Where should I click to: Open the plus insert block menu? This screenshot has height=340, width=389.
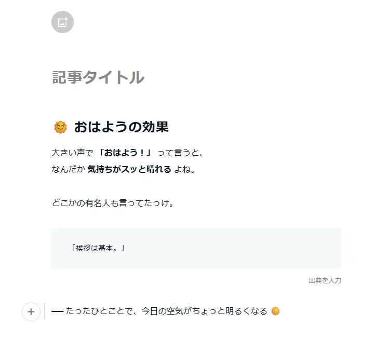[31, 312]
